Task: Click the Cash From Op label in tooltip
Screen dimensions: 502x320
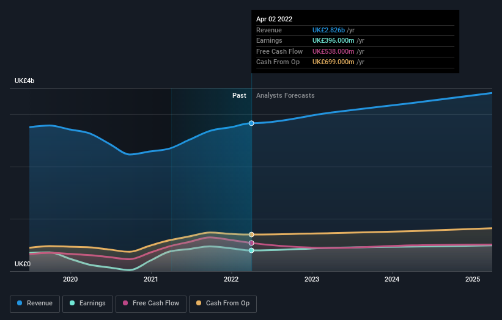Action: click(278, 62)
